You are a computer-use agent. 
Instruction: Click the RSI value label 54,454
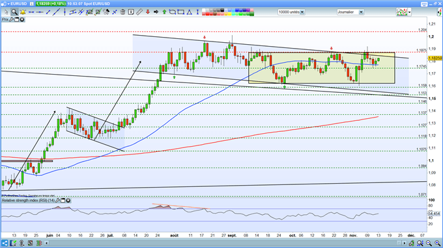point(435,214)
